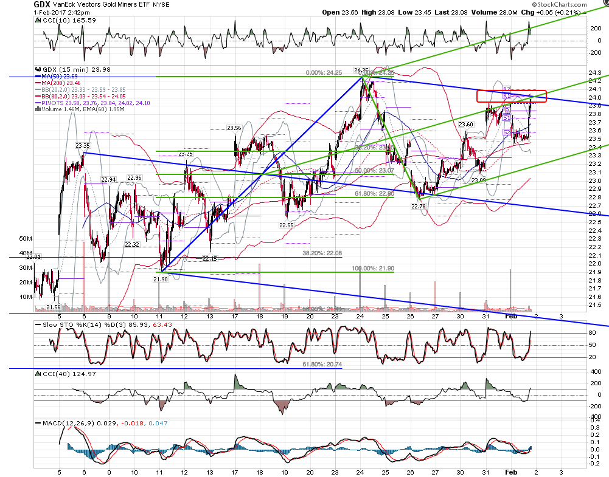Screen dimensions: 609x477
Task: Click the purple S2 pivot label
Action: coord(506,132)
